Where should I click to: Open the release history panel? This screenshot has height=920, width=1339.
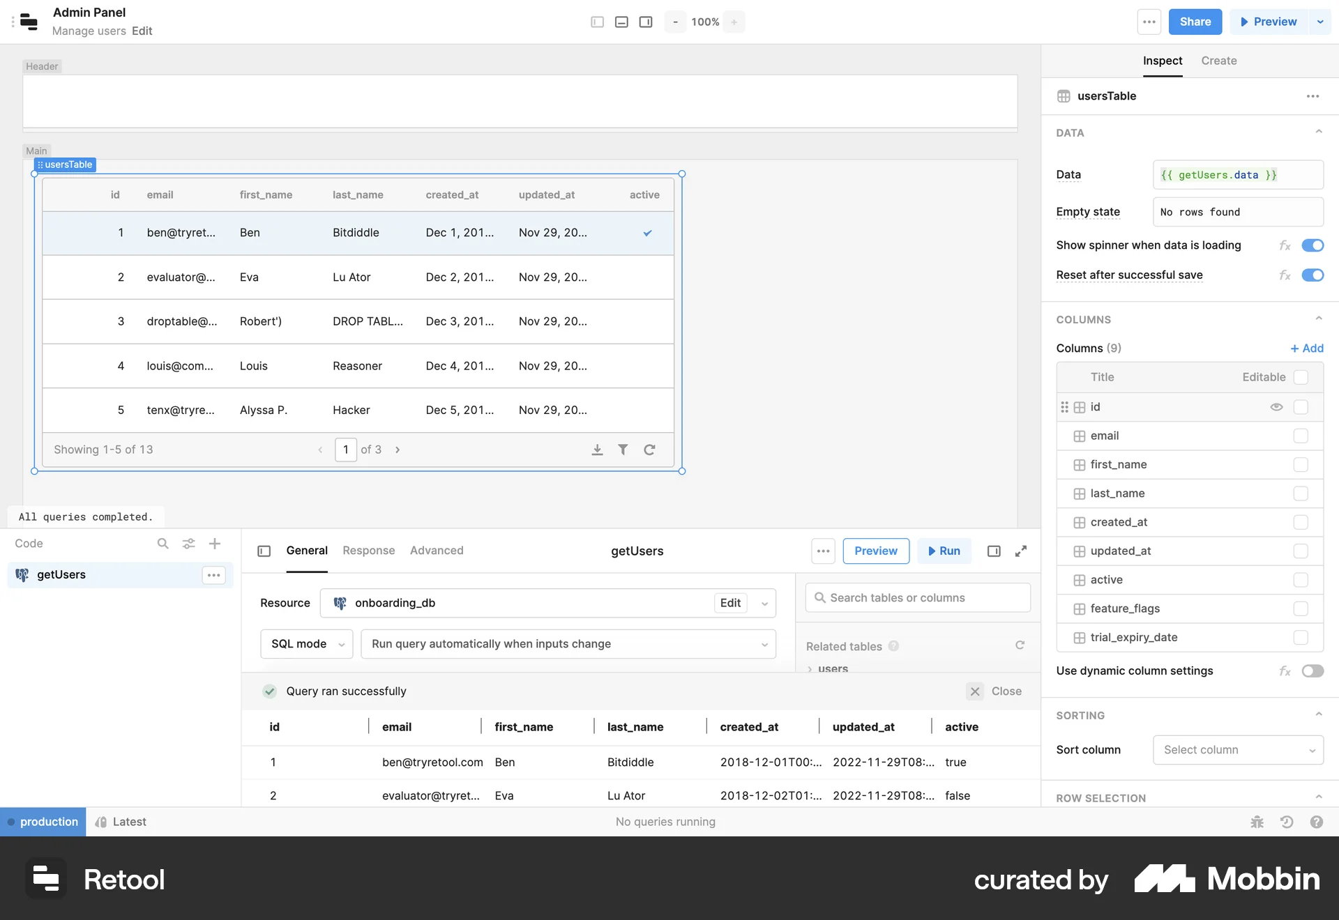click(x=1287, y=822)
